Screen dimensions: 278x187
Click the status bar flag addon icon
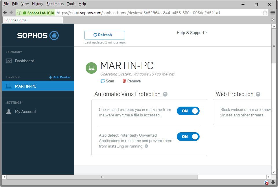266,182
